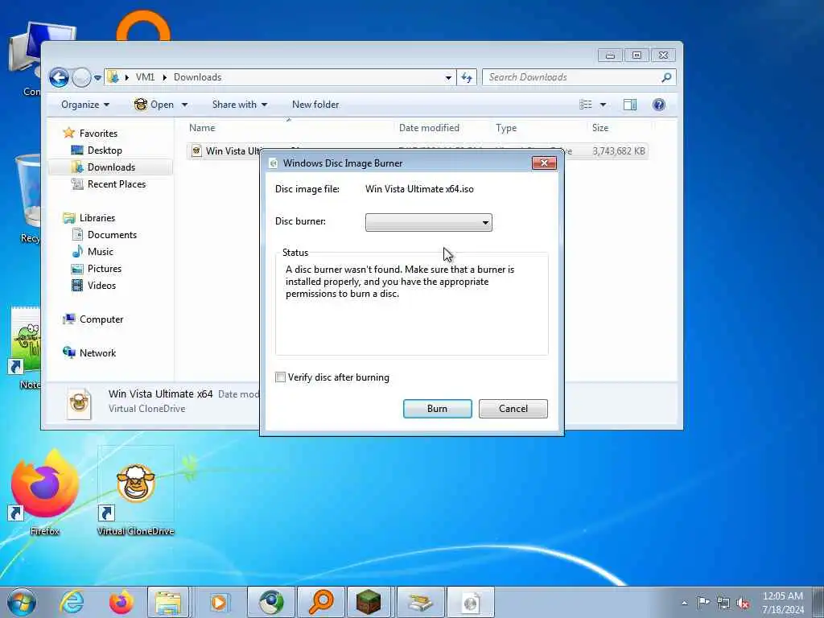
Task: Select Network in navigation pane
Action: pyautogui.click(x=97, y=352)
